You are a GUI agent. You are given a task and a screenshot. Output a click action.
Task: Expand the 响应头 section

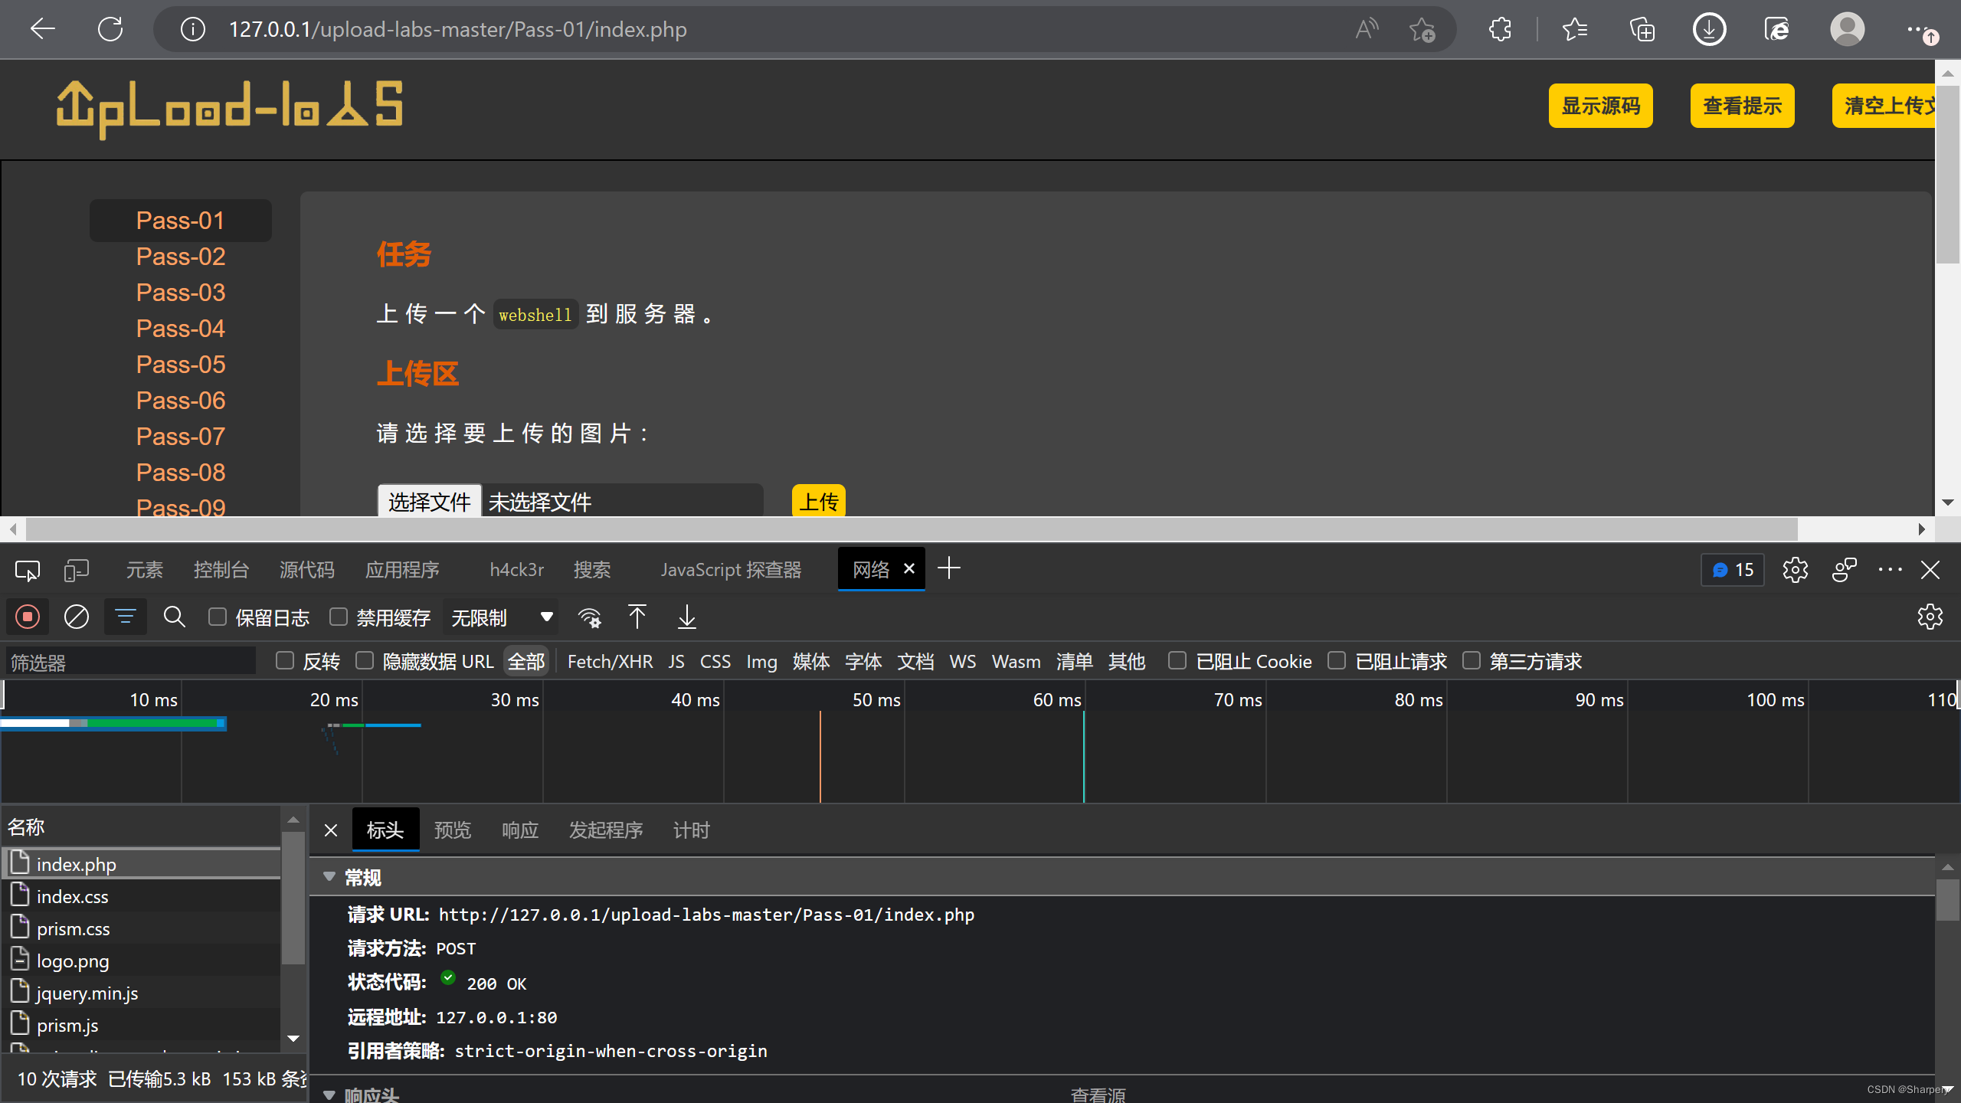(x=330, y=1094)
